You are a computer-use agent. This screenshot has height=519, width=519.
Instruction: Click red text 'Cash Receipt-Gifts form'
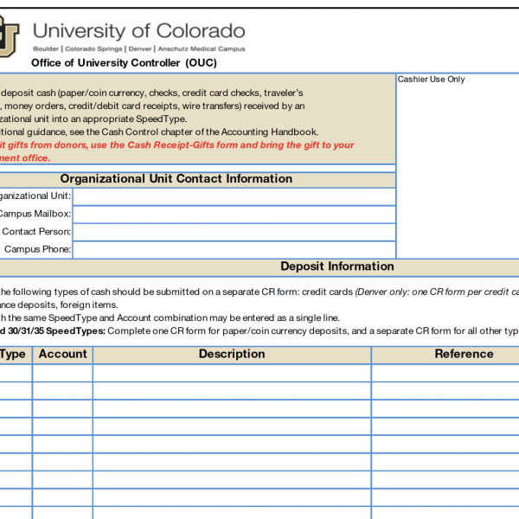(x=183, y=145)
